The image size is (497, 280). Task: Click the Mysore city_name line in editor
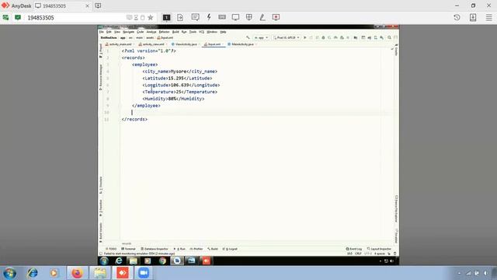[x=180, y=72]
